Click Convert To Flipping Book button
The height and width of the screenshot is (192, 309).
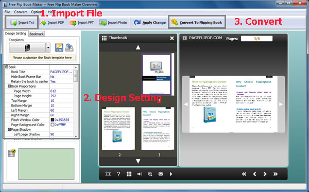point(197,23)
